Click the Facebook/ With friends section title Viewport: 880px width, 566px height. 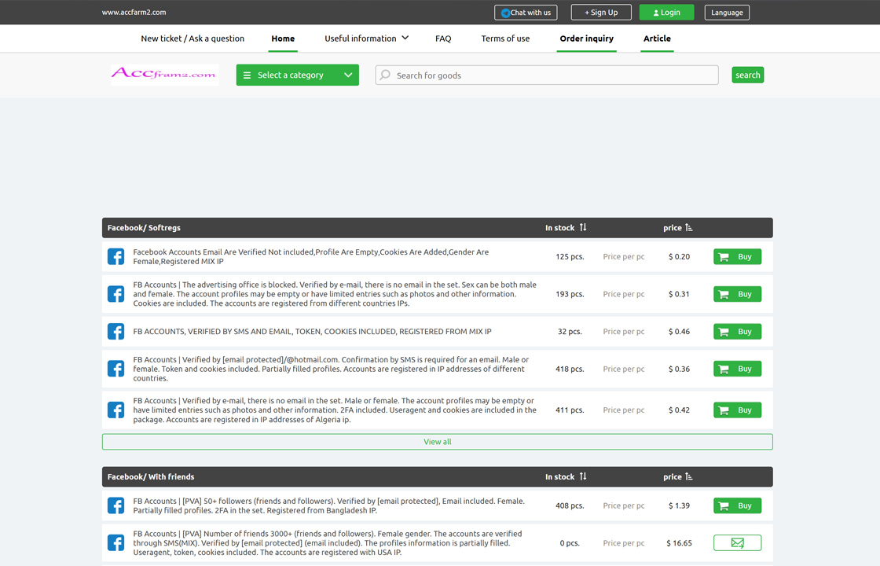[150, 476]
